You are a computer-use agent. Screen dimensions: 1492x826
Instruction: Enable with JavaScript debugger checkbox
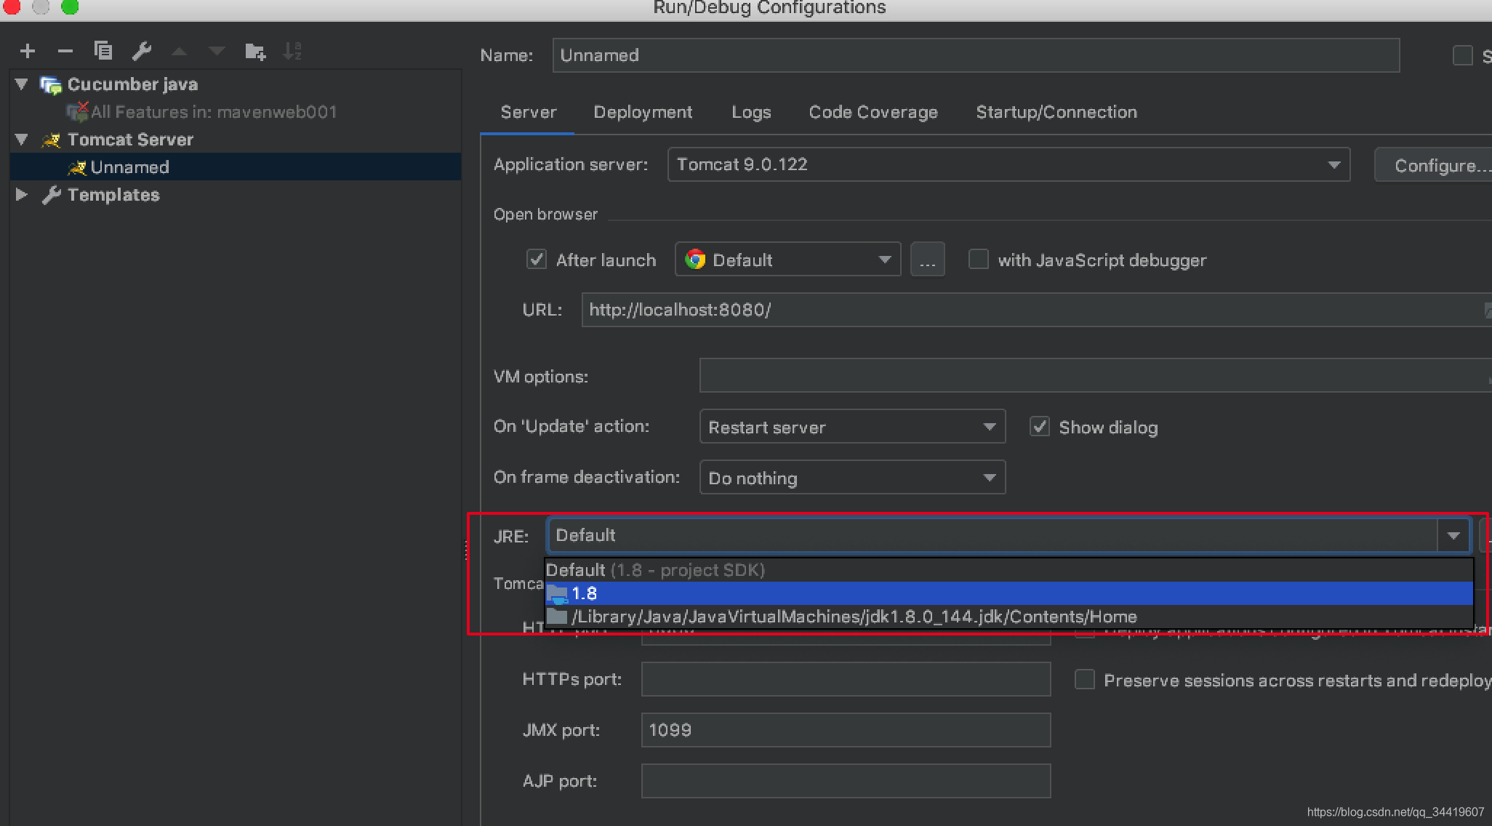tap(979, 260)
